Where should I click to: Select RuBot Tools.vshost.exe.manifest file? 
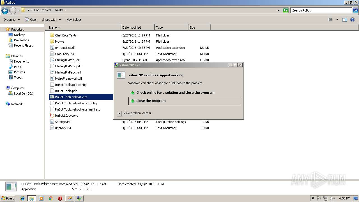77,109
